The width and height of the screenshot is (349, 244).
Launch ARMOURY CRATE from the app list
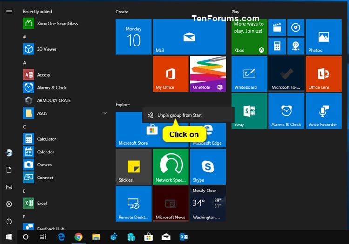pyautogui.click(x=65, y=100)
